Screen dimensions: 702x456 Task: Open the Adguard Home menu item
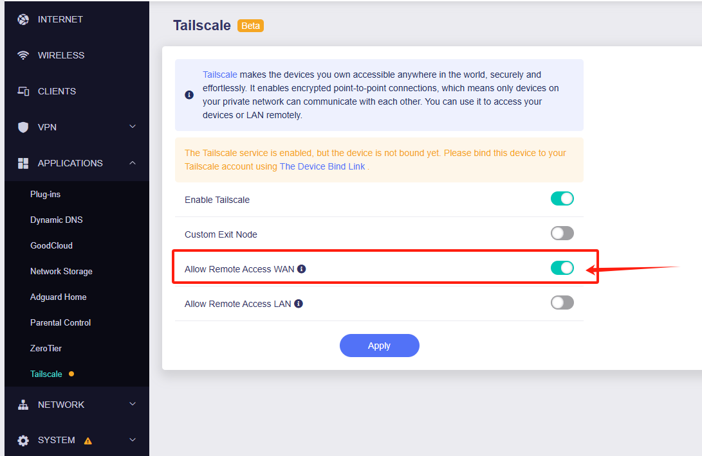[58, 297]
